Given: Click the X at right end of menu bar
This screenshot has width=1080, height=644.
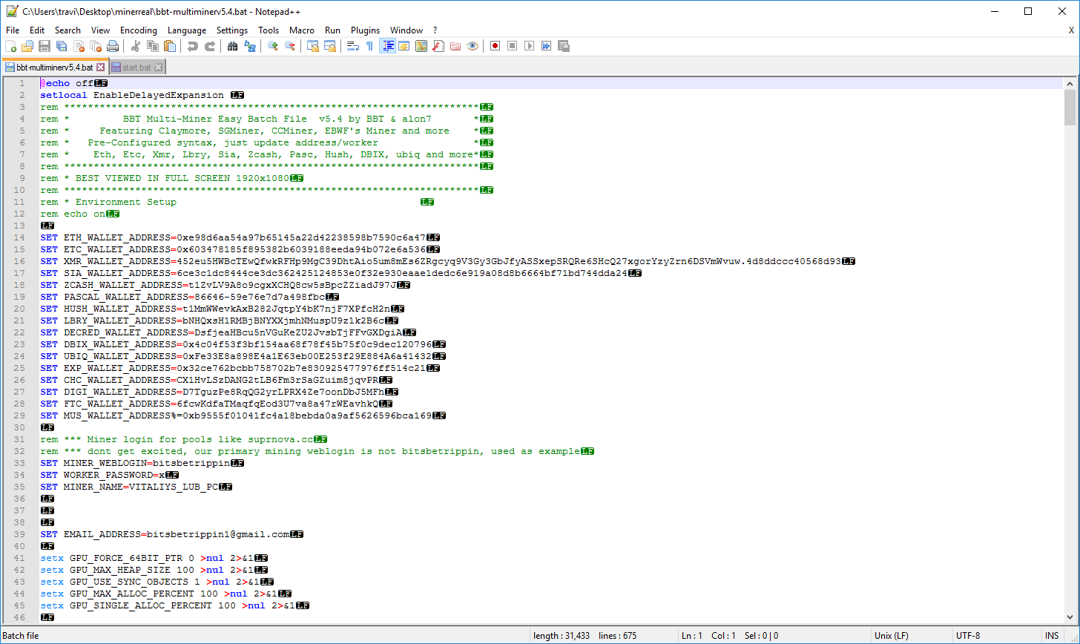Looking at the screenshot, I should [x=1071, y=30].
